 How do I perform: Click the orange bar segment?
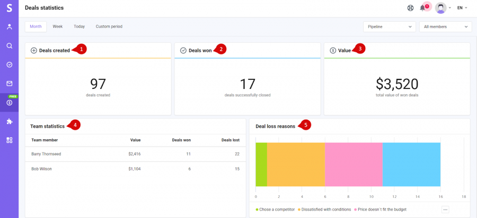[296, 164]
